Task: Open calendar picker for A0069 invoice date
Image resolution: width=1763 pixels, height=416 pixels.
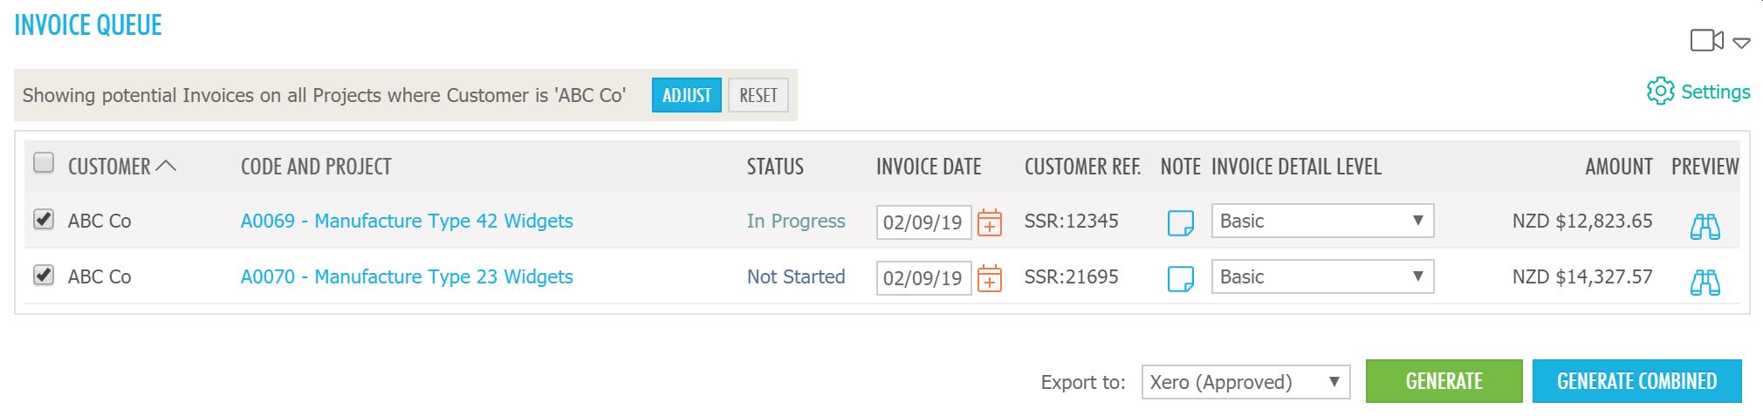Action: pos(989,222)
